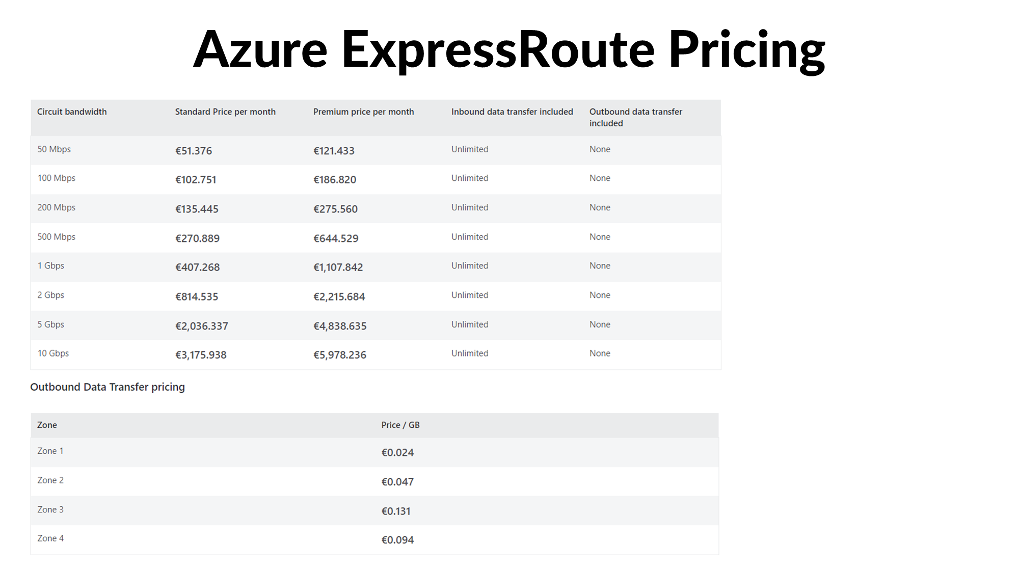1019x573 pixels.
Task: Click Unlimited in the 5 Gbps row
Action: (x=469, y=324)
